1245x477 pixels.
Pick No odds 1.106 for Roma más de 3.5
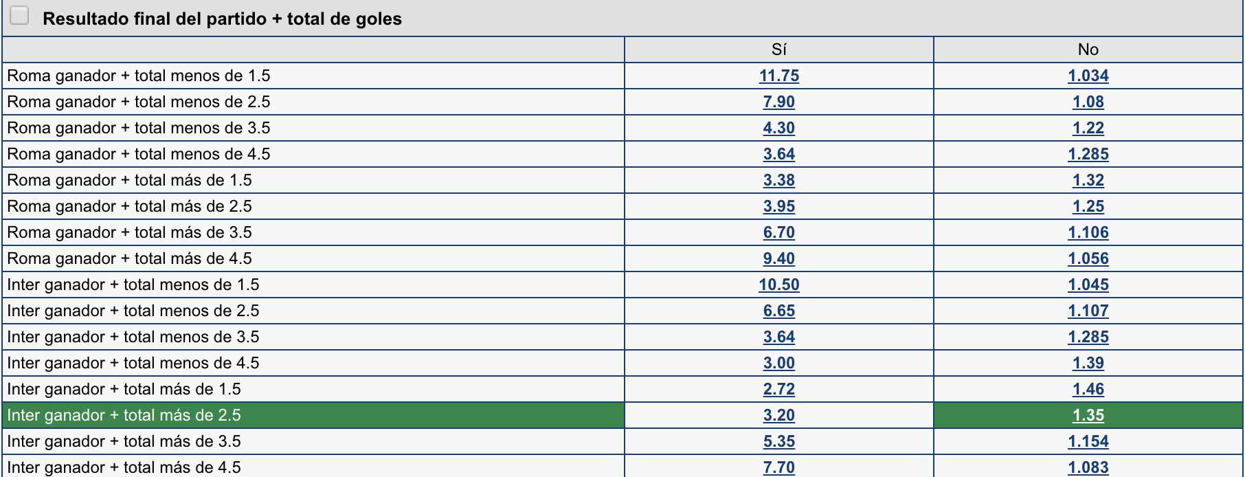click(x=1088, y=232)
